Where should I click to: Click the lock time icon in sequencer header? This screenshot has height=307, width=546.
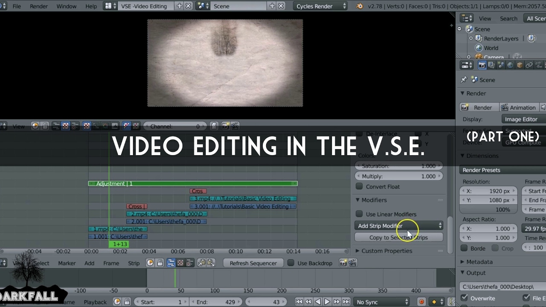pos(160,263)
